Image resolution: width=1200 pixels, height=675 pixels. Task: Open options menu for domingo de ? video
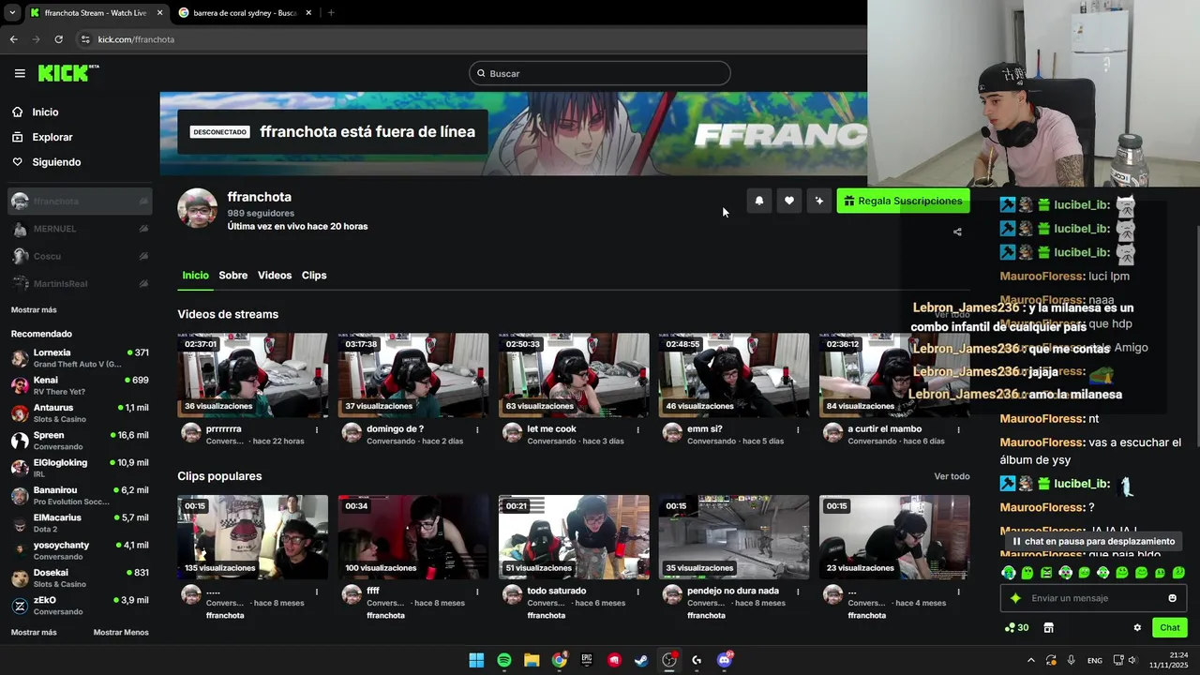477,430
